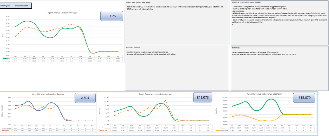
Task: Click the RPD vertical axis title
Action: point(3,36)
